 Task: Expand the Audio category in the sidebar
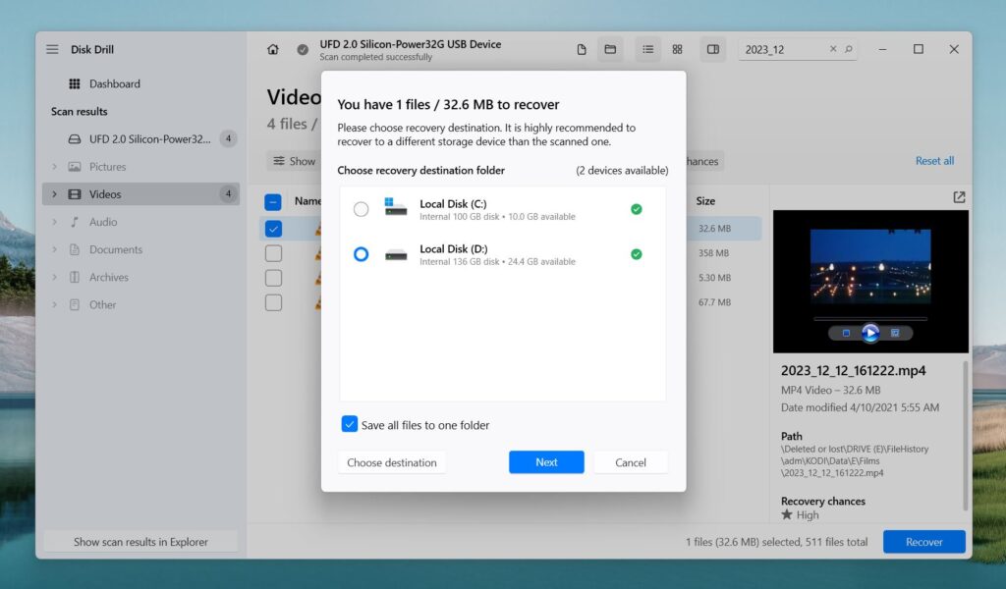56,221
